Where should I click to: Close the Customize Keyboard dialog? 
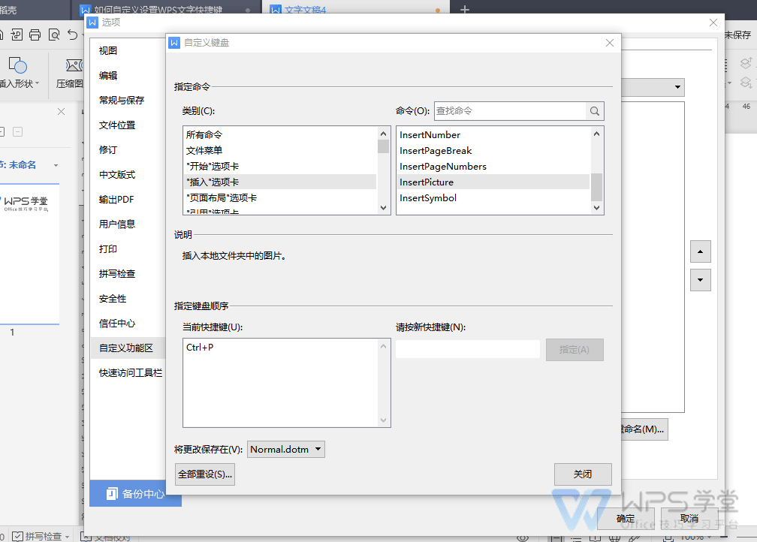click(x=610, y=43)
